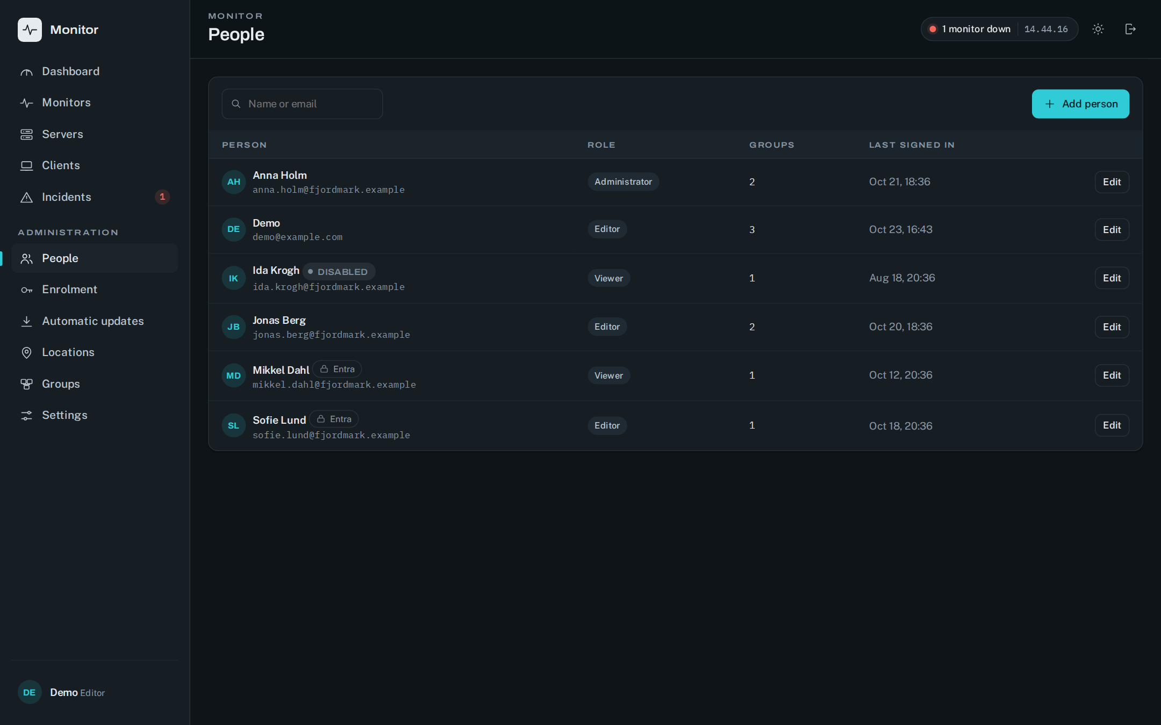The width and height of the screenshot is (1161, 725).
Task: Edit Anna Holm's account
Action: pyautogui.click(x=1112, y=182)
